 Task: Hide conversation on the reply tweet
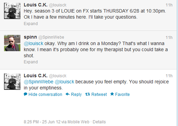(45, 94)
